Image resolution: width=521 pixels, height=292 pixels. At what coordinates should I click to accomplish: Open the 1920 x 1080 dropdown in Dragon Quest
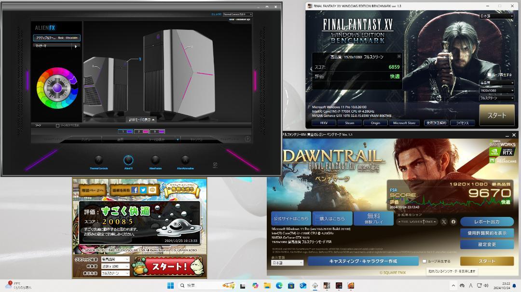click(x=115, y=266)
